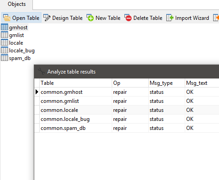Click repair cell in common.gmhost row
This screenshot has width=219, height=180.
pyautogui.click(x=130, y=92)
